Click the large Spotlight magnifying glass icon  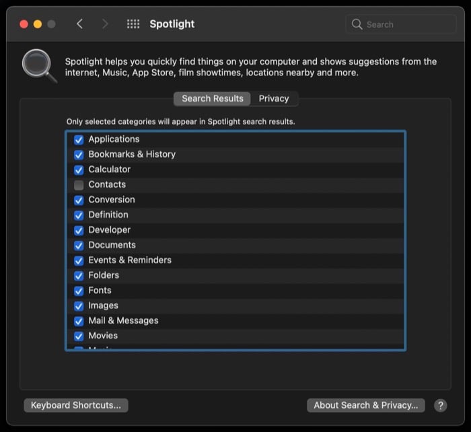tap(39, 66)
